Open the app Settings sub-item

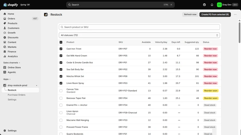(12, 100)
